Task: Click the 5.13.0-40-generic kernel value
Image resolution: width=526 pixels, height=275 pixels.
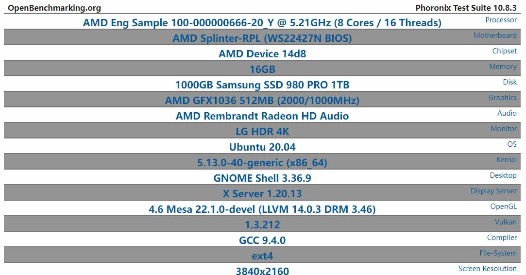Action: coord(262,162)
